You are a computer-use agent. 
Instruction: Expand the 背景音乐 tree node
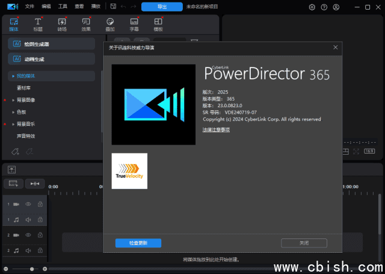(13, 124)
